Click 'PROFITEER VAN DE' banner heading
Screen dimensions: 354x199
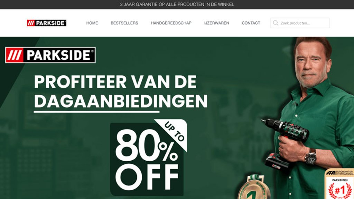(115, 82)
